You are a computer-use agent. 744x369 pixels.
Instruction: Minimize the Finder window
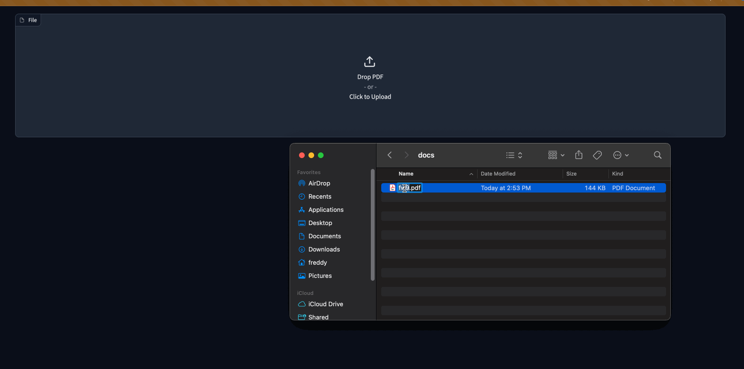coord(311,155)
